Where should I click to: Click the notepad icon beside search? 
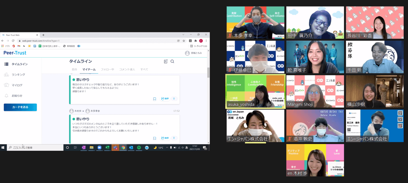(x=166, y=62)
